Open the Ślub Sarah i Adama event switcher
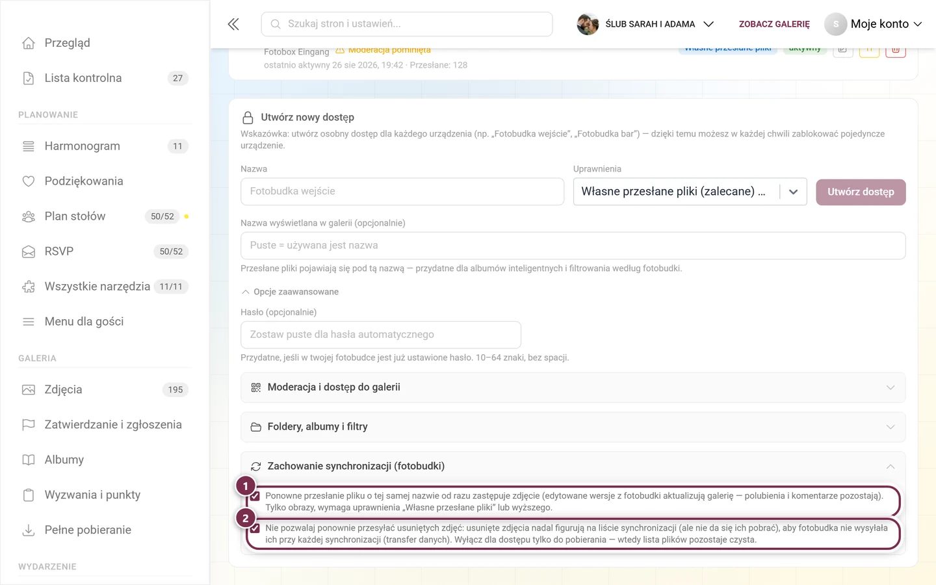Viewport: 936px width, 585px height. tap(646, 24)
